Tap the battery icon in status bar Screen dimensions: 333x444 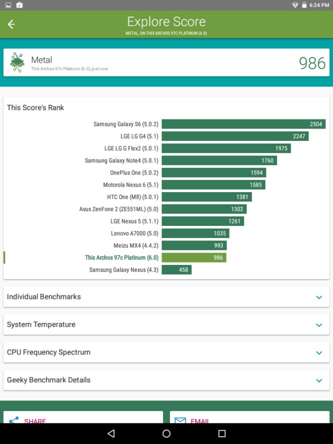(x=304, y=5)
